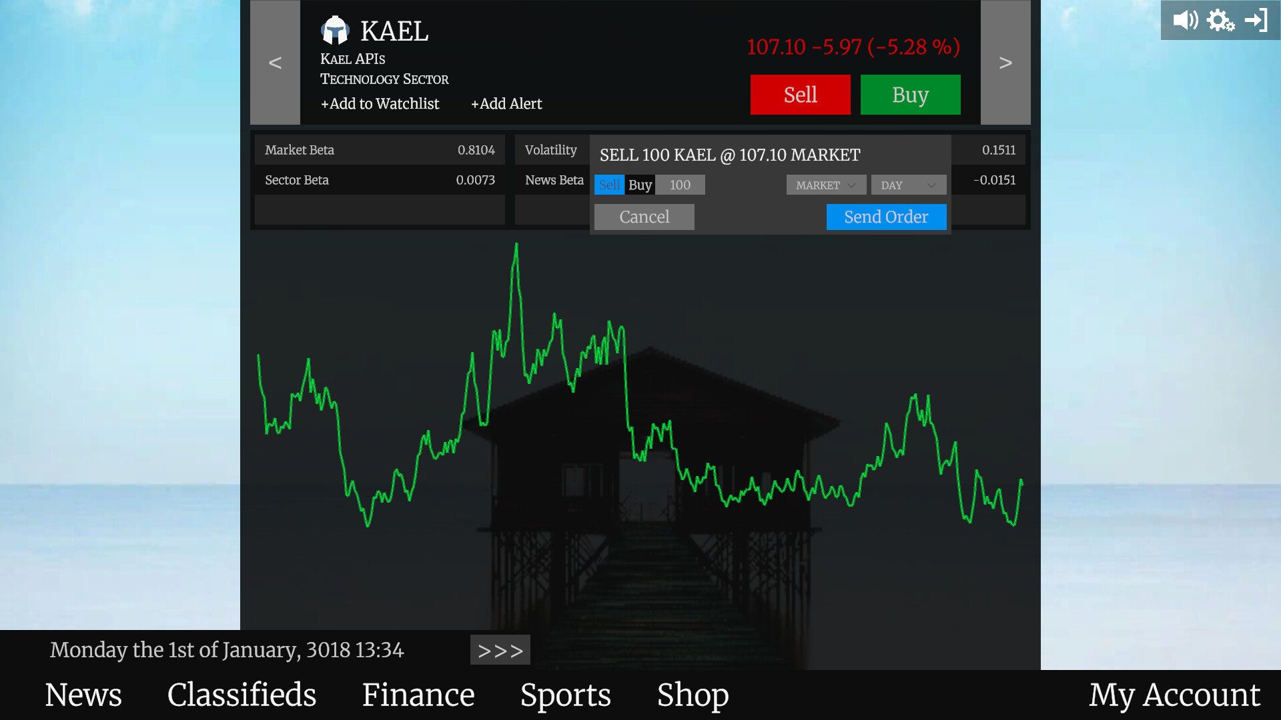Add a price alert for KAEL
This screenshot has height=720, width=1281.
[506, 103]
